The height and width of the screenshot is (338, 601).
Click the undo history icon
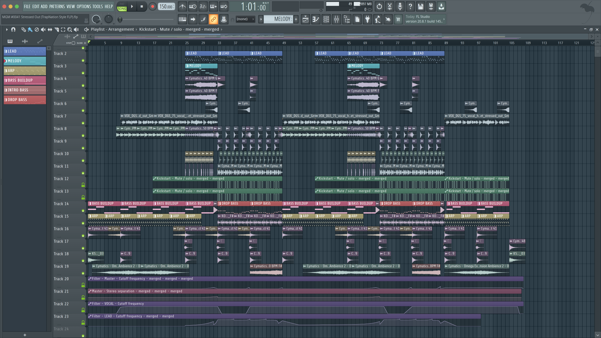(x=379, y=6)
